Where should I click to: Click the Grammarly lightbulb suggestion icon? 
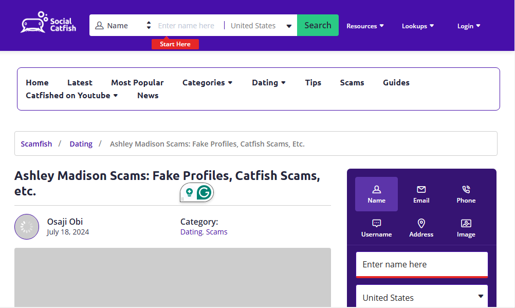pos(189,192)
